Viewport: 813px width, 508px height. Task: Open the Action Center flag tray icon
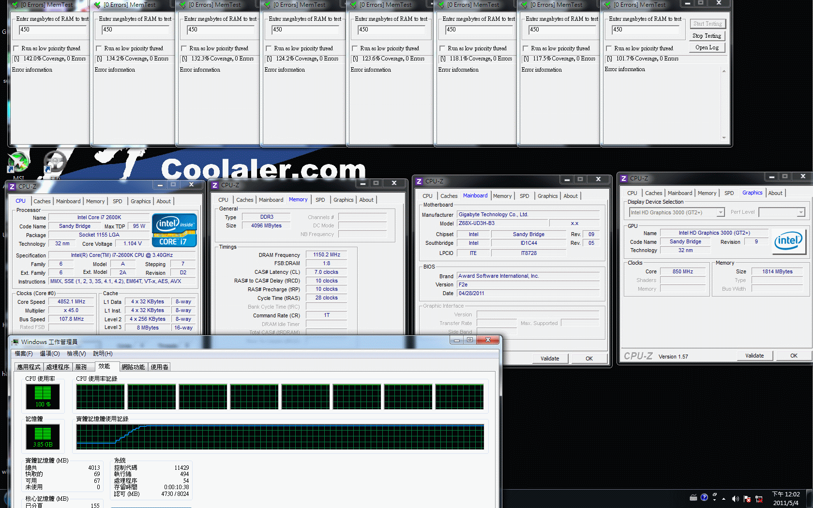pyautogui.click(x=747, y=498)
